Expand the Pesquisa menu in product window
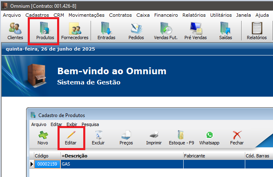 (x=90, y=124)
